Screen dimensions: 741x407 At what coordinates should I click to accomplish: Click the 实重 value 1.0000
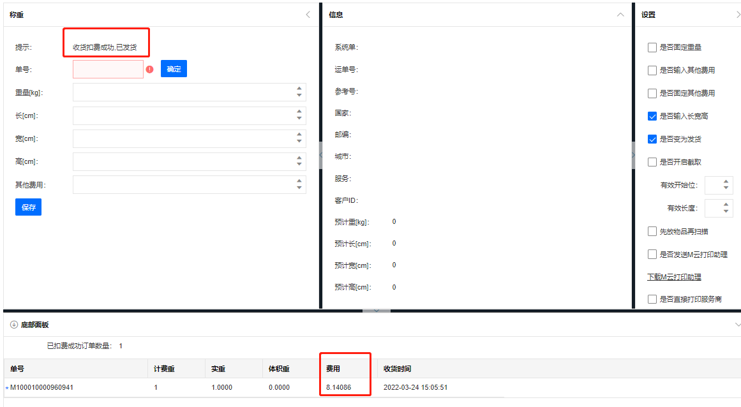click(221, 387)
